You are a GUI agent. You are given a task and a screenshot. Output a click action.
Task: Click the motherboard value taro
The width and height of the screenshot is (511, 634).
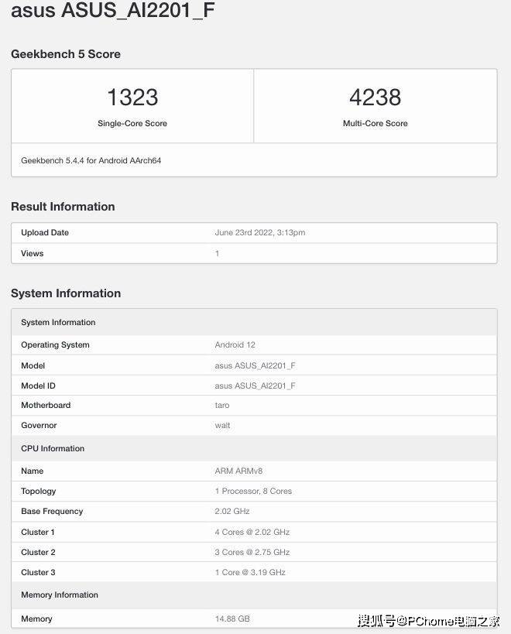[x=222, y=405]
